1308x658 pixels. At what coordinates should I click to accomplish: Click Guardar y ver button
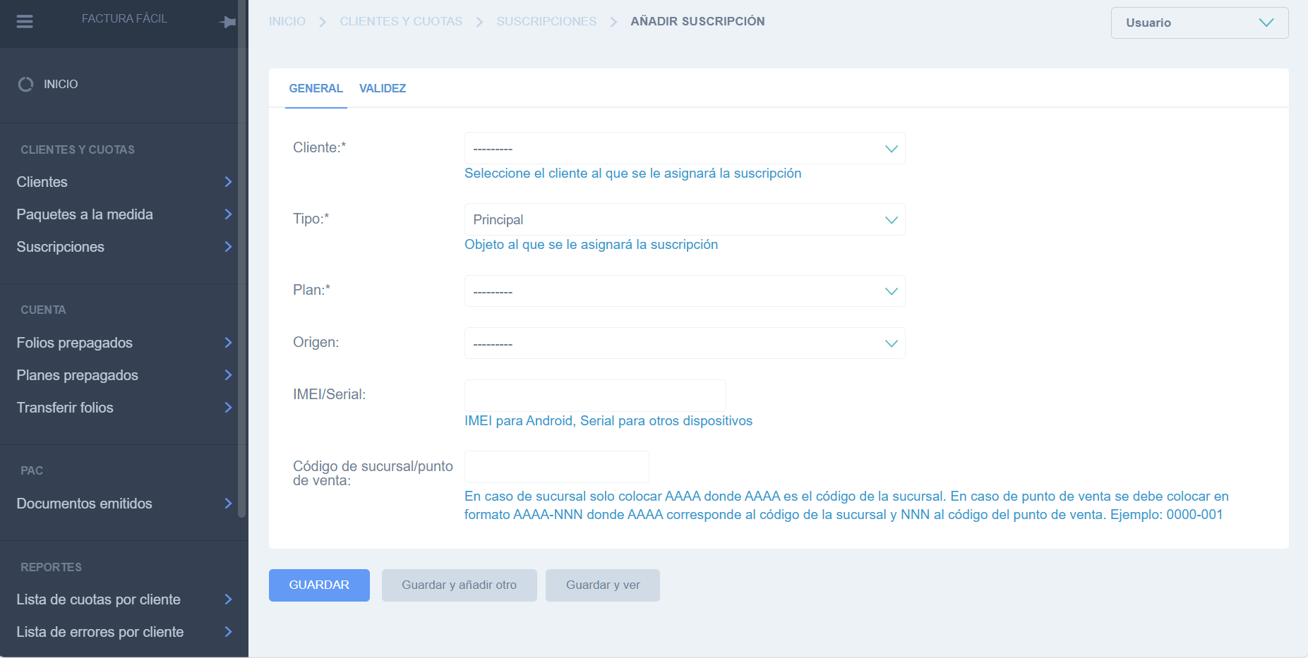[x=603, y=585]
